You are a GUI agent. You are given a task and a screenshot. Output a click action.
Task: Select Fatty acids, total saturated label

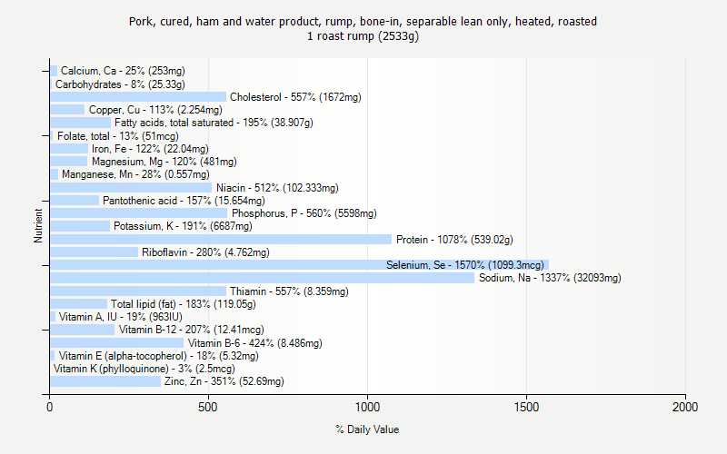click(214, 123)
